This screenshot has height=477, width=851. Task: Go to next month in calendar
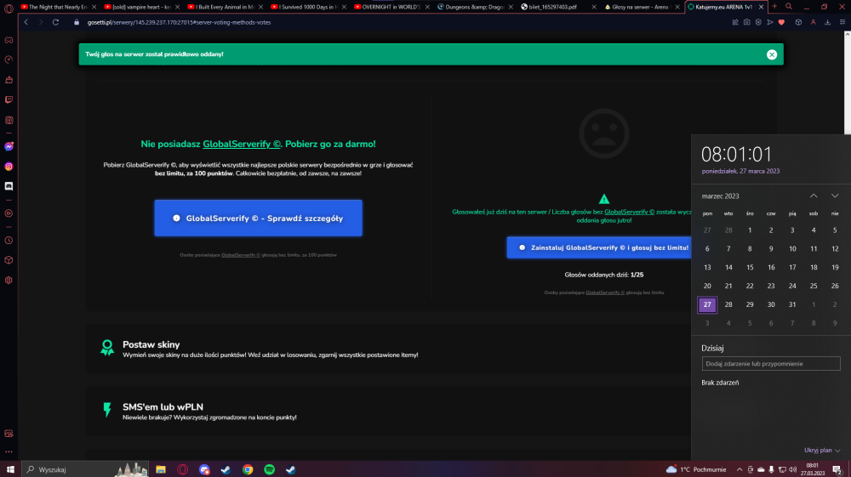(835, 196)
